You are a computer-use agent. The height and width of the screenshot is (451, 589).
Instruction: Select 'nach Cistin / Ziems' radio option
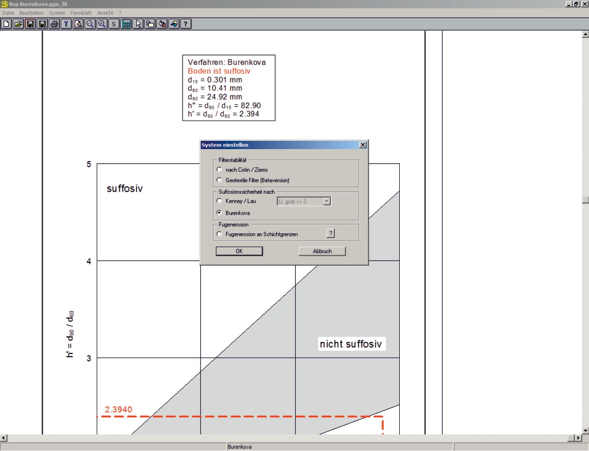(219, 170)
